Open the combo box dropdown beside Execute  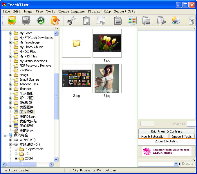(x=176, y=164)
